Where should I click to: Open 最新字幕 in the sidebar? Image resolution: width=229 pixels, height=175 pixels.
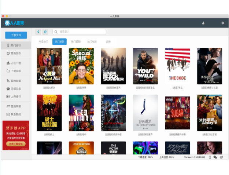pos(16,106)
